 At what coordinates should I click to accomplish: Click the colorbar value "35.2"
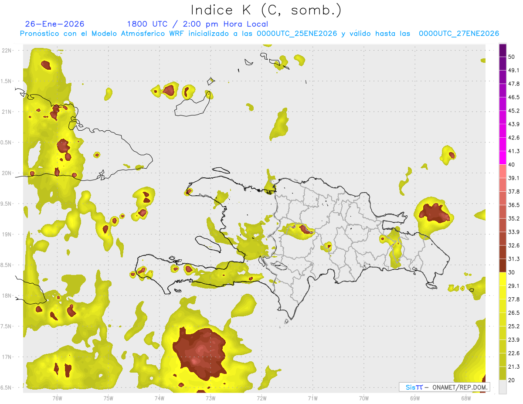point(514,218)
